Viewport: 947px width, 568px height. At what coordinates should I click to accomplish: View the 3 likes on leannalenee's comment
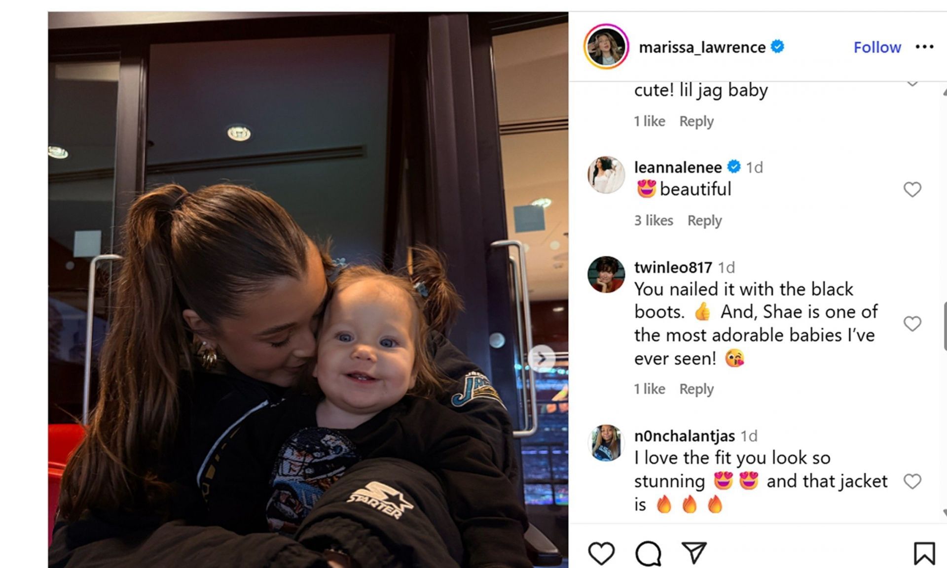coord(654,220)
